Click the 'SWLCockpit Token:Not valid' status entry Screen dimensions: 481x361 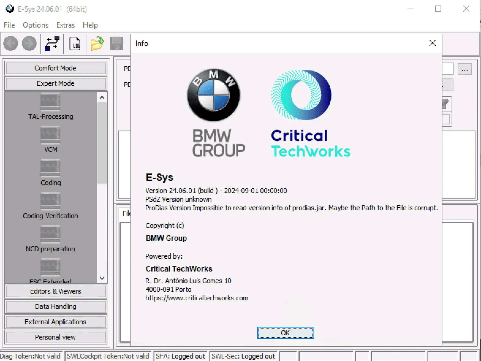point(108,356)
